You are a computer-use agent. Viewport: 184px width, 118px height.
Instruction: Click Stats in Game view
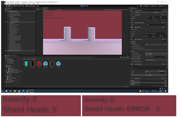(x=122, y=10)
